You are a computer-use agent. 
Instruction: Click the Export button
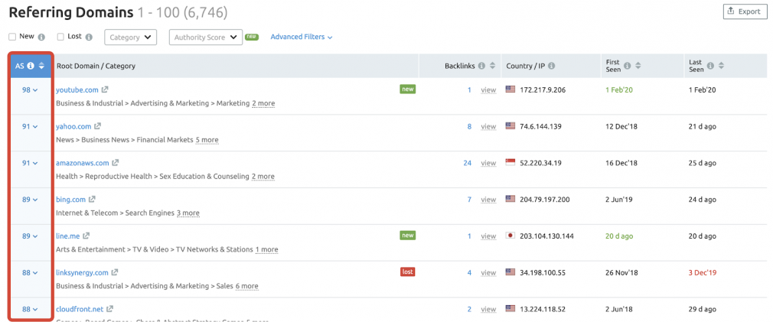tap(745, 11)
